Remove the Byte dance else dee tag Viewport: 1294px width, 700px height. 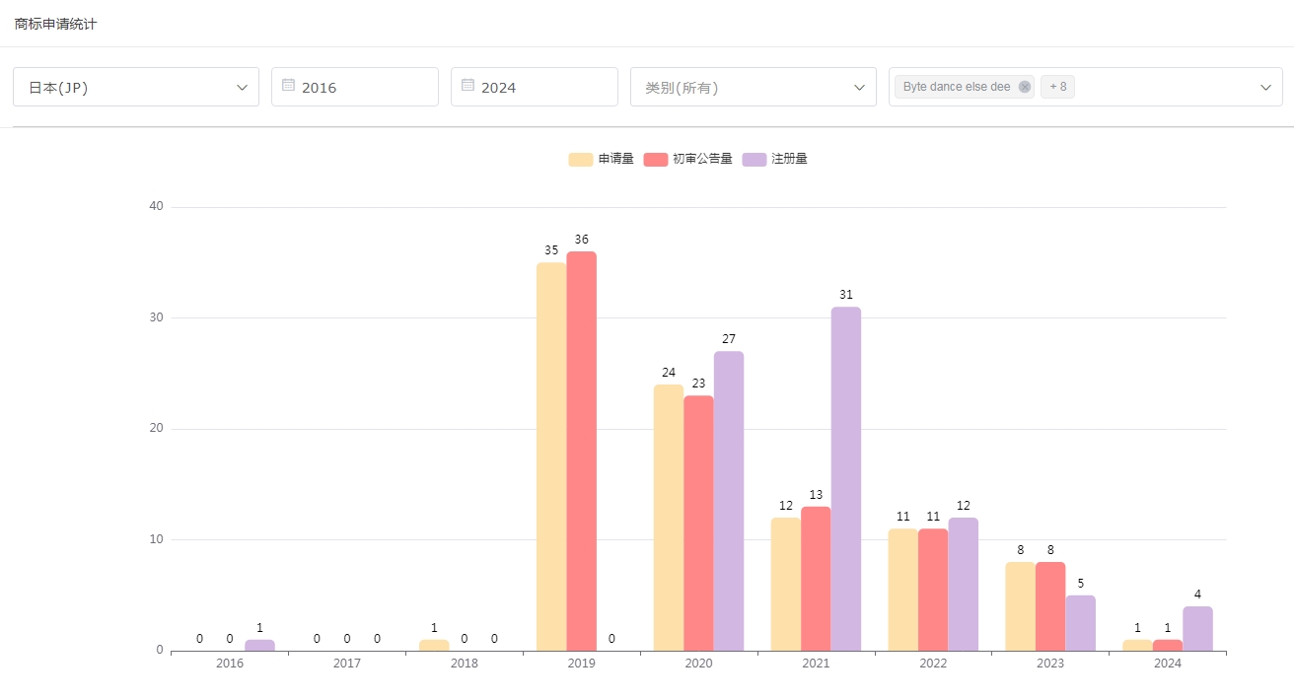click(x=1025, y=87)
